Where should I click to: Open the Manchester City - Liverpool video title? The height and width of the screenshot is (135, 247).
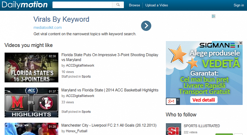pyautogui.click(x=109, y=125)
